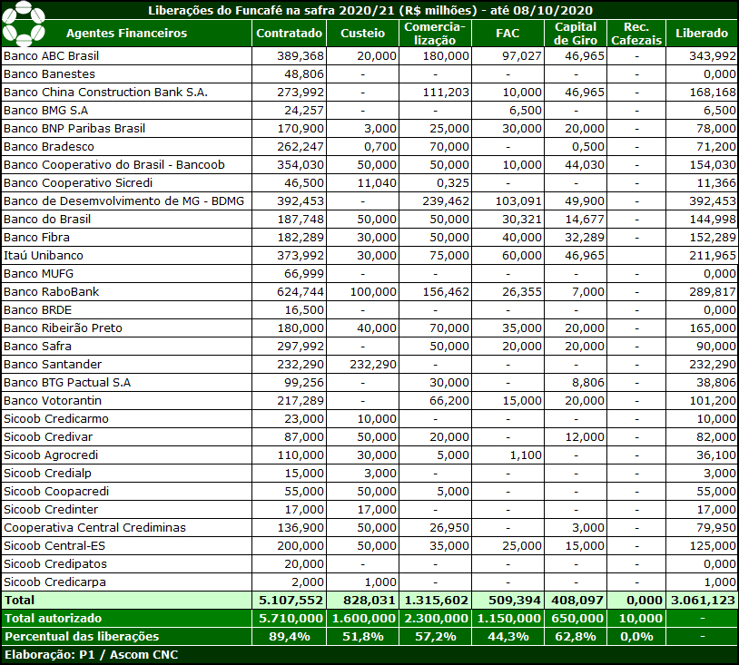
Task: Select the Itaú Unibanco row label
Action: (x=44, y=256)
